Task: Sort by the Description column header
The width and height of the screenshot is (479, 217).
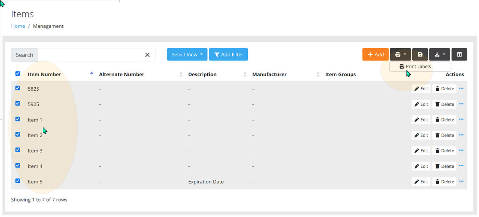Action: coord(202,74)
